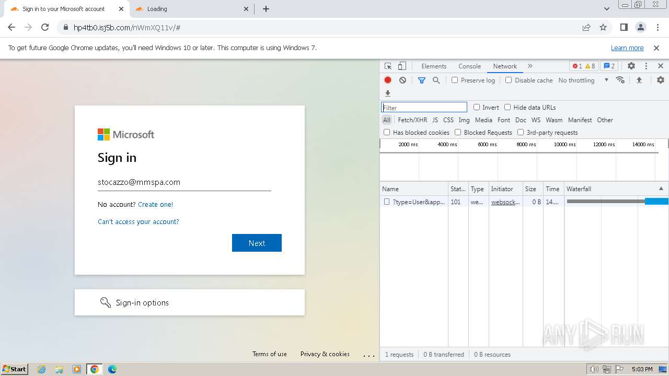This screenshot has height=376, width=669.
Task: Open issues counter badge showing 2
Action: (609, 66)
